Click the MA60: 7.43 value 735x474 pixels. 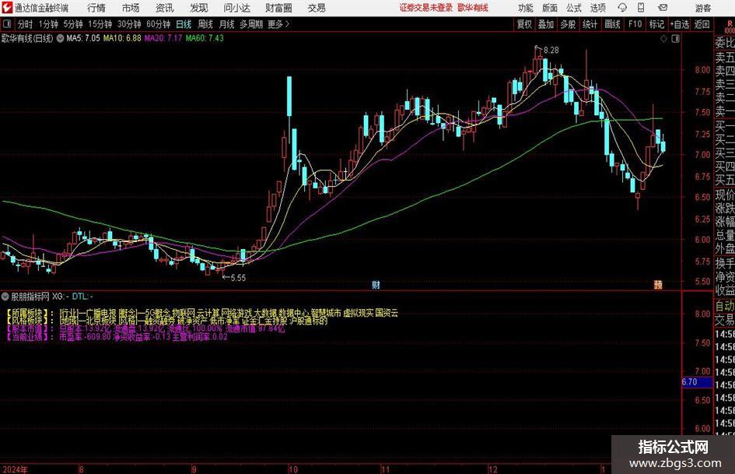[205, 38]
